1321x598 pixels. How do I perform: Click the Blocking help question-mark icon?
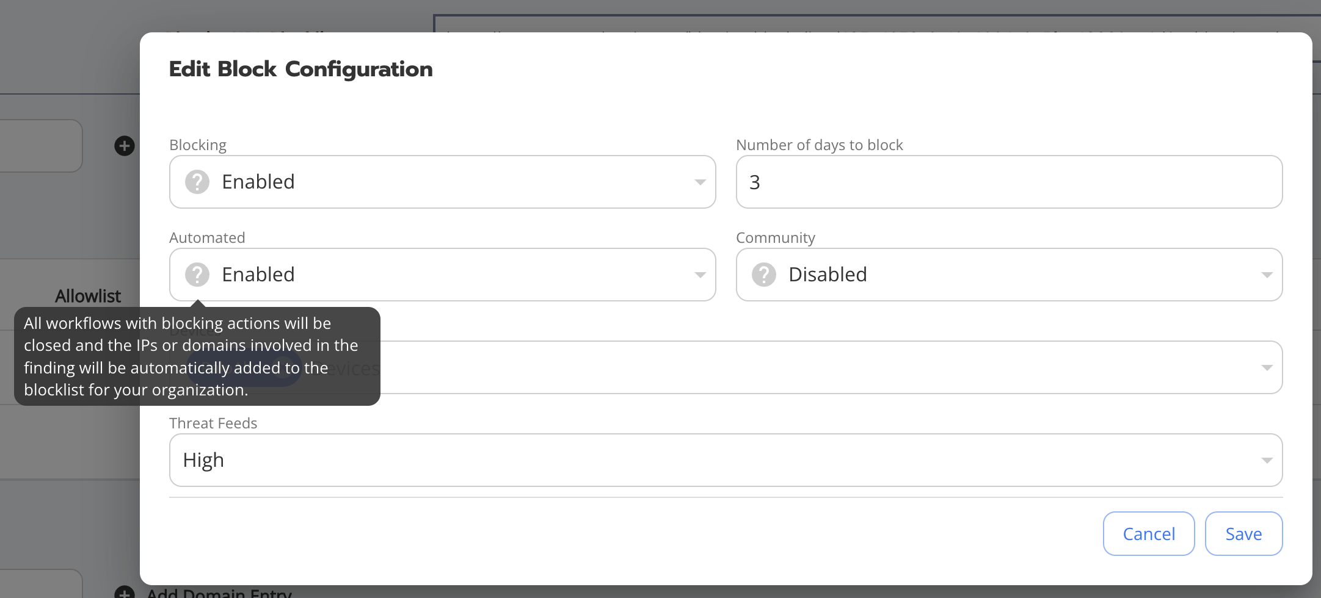[x=197, y=182]
